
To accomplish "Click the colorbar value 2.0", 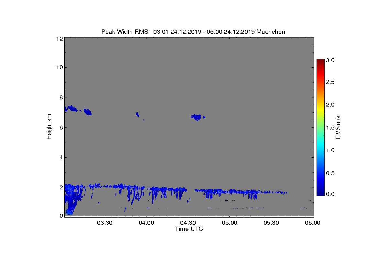I will point(330,105).
